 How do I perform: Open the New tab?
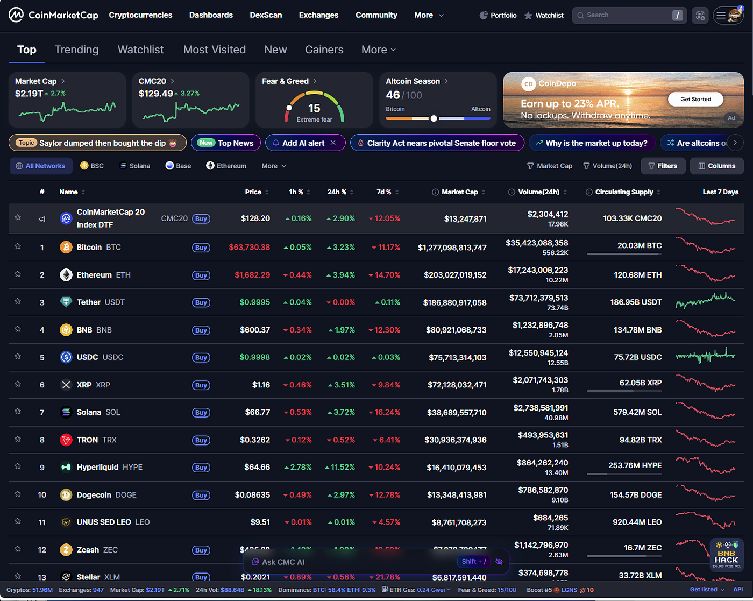tap(275, 50)
